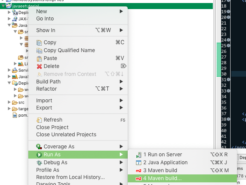Toggle code fold marker on line 19

229,12
